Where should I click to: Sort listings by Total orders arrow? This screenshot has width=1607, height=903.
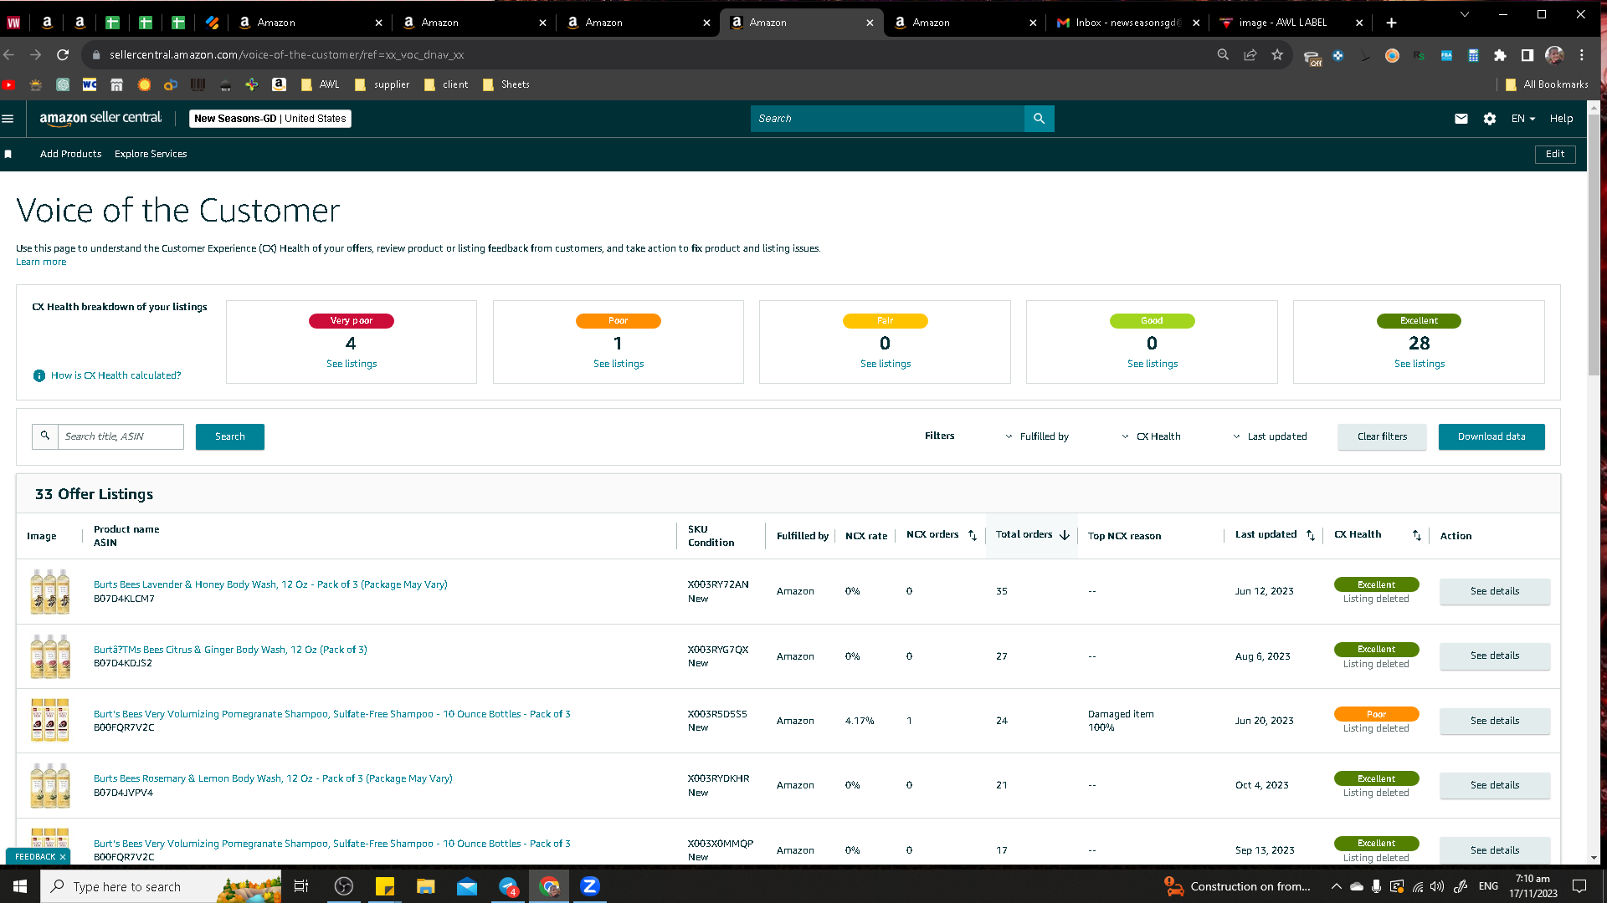pyautogui.click(x=1065, y=535)
